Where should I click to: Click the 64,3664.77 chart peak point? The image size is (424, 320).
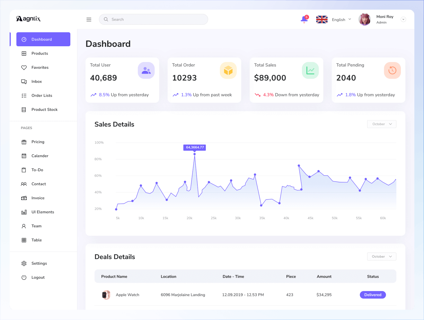(x=195, y=154)
